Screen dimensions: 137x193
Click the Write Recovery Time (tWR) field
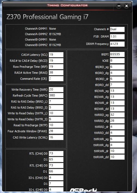(x=56, y=90)
